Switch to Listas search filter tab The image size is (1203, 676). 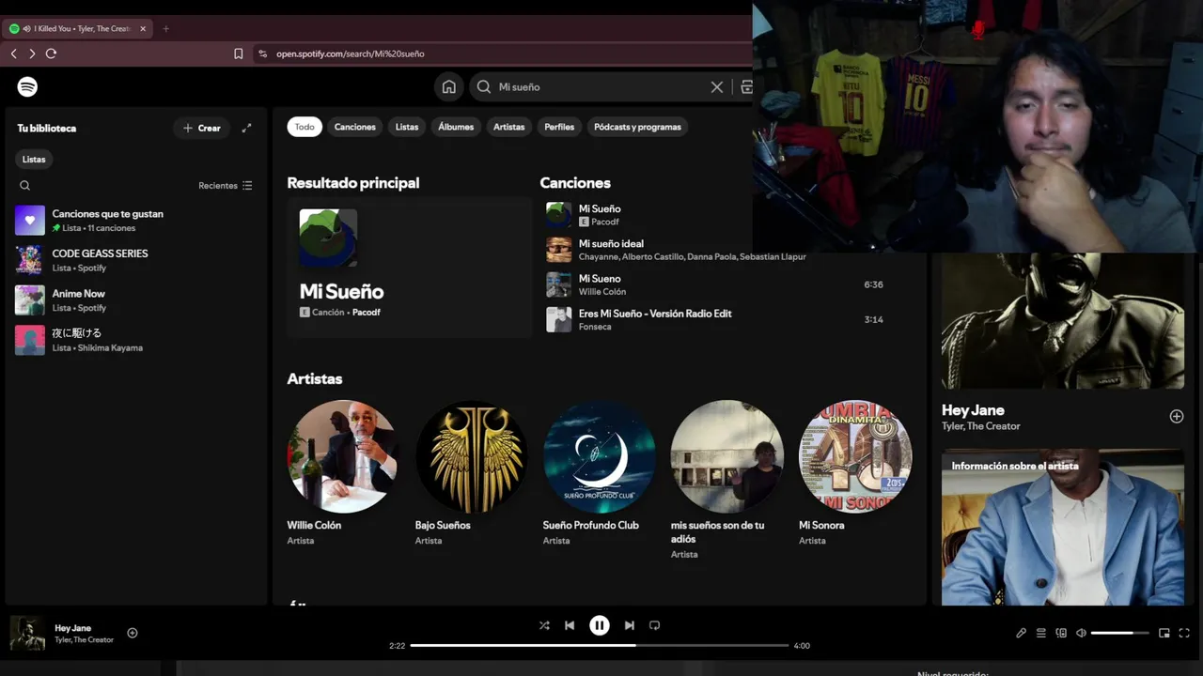coord(407,127)
